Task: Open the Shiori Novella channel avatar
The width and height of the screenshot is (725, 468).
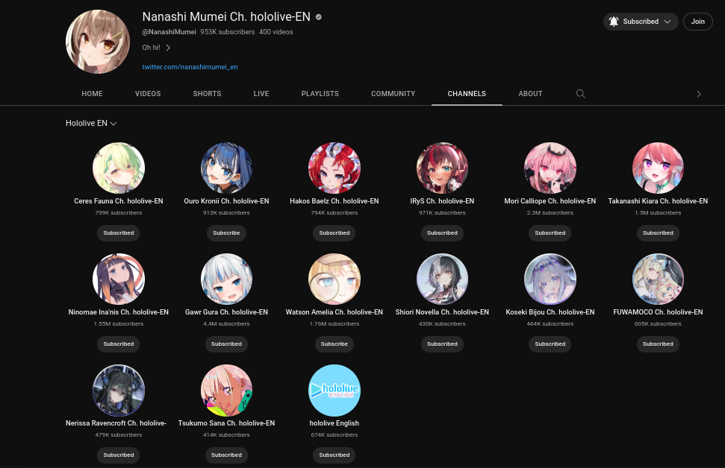Action: click(x=442, y=279)
